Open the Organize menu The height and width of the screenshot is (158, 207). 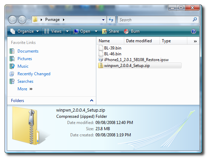(x=25, y=31)
